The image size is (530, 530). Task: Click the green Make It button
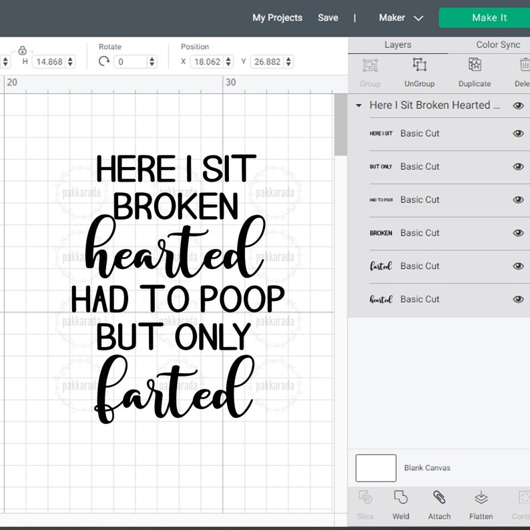point(485,17)
